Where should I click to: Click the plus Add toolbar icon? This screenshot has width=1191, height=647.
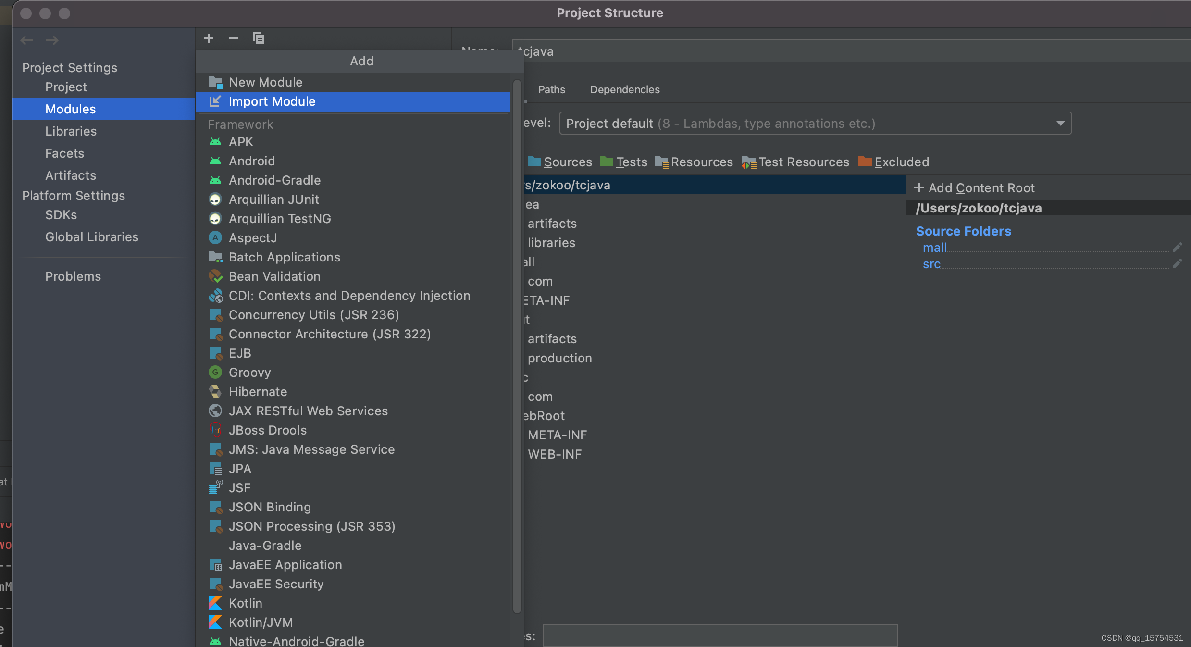[209, 38]
